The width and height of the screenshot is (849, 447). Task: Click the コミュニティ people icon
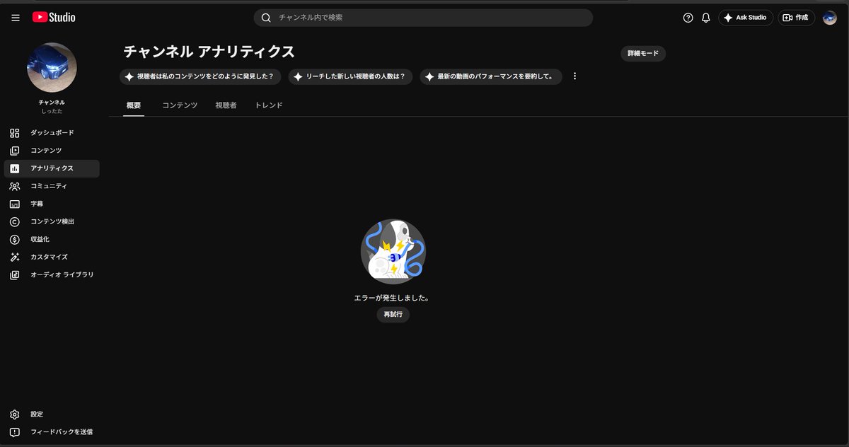pyautogui.click(x=15, y=186)
